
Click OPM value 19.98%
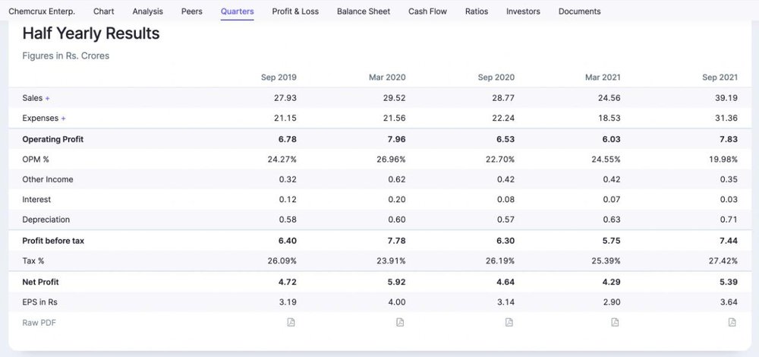(x=723, y=160)
